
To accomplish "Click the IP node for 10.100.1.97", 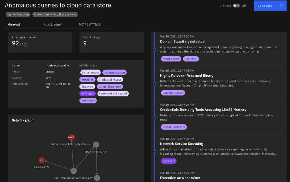I will [42, 160].
